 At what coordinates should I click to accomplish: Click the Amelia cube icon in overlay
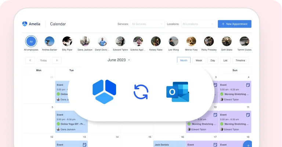point(104,92)
